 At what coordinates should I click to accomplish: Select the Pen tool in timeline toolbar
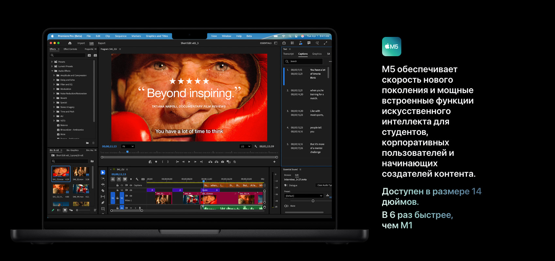pos(103,203)
